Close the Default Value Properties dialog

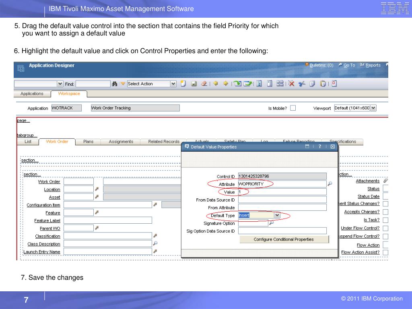[x=332, y=146]
